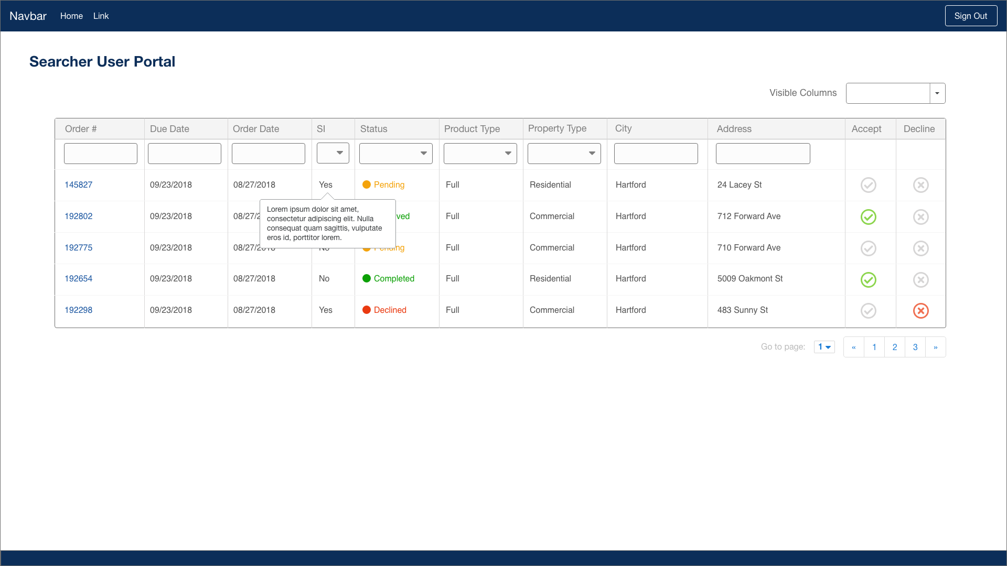Image resolution: width=1007 pixels, height=566 pixels.
Task: Click the Sign Out button
Action: pyautogui.click(x=971, y=16)
